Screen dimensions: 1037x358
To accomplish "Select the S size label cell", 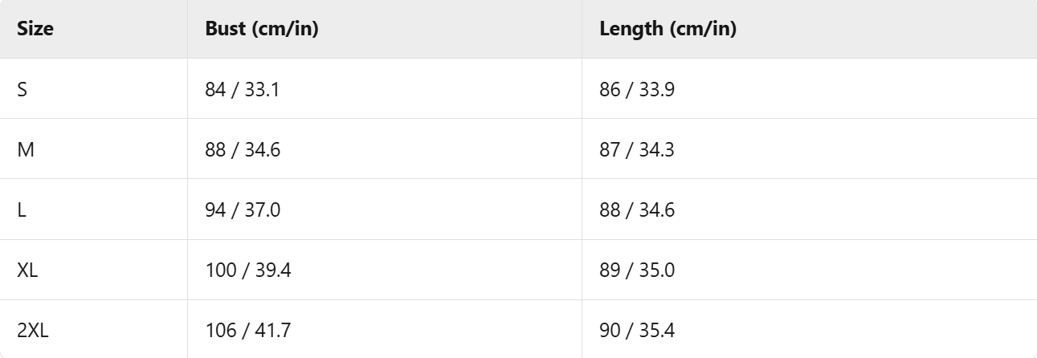I will [x=22, y=89].
